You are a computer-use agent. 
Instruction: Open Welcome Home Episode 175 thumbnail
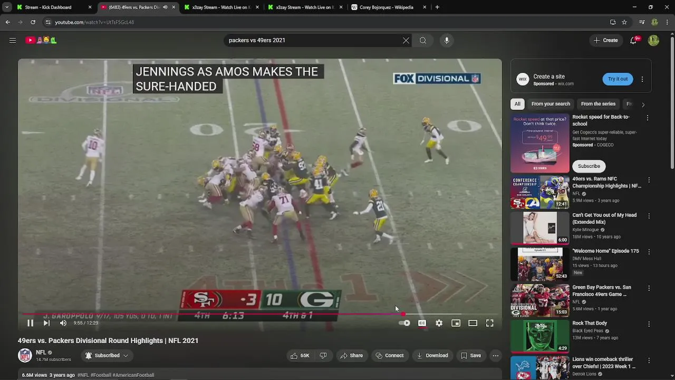(540, 264)
